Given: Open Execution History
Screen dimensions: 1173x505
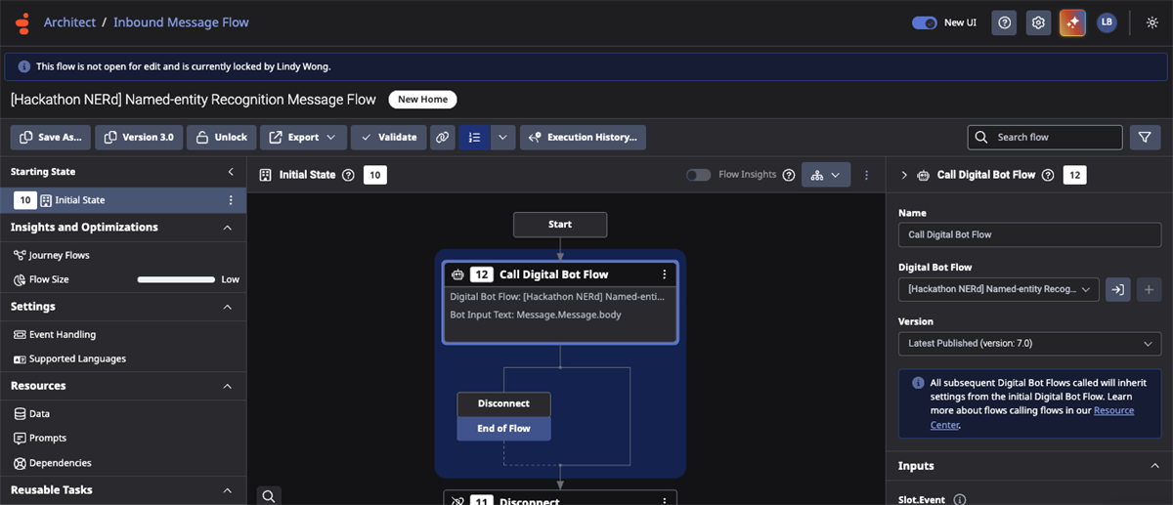Looking at the screenshot, I should pyautogui.click(x=583, y=138).
